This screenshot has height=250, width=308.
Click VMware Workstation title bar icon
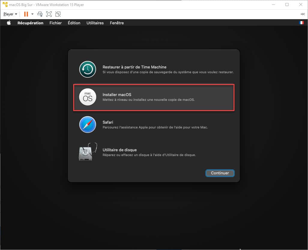point(5,5)
